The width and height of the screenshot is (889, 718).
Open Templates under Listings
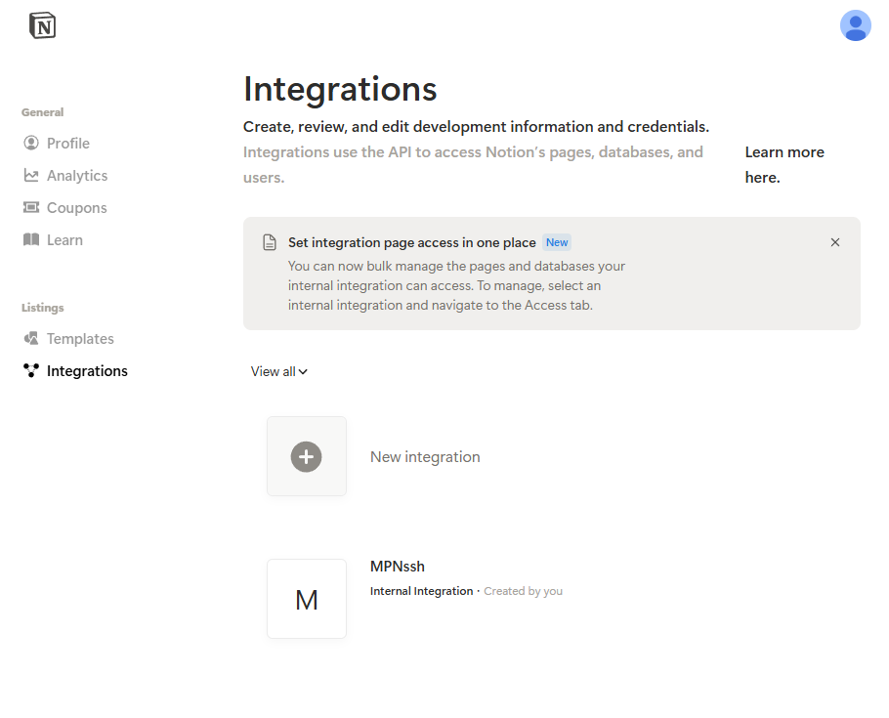80,339
